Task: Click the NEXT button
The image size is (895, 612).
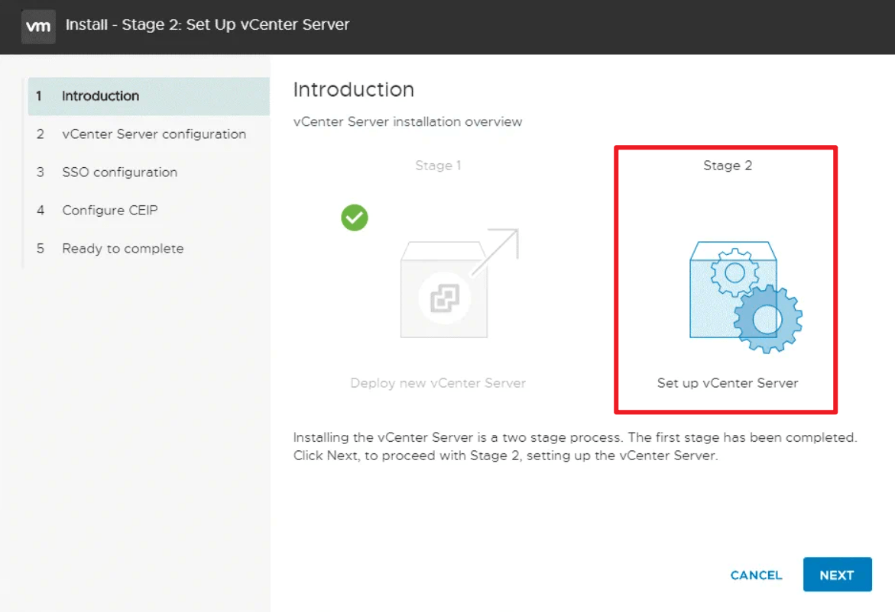Action: (x=837, y=575)
